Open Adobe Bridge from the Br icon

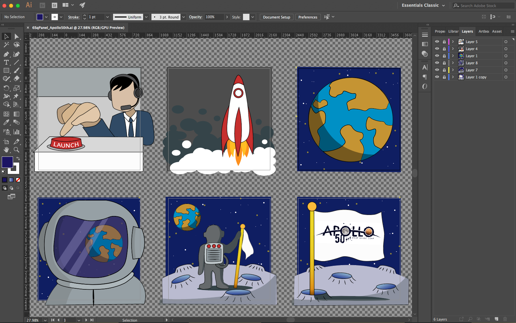pyautogui.click(x=42, y=5)
